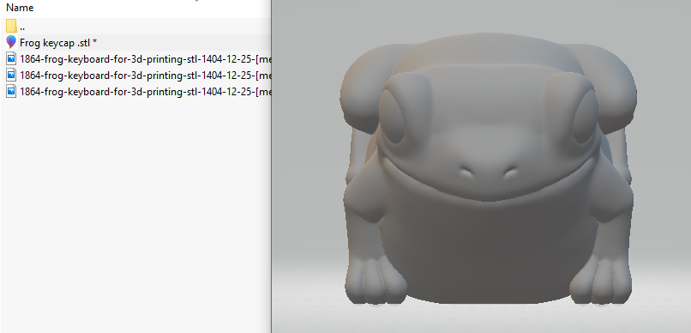Viewport: 691px width, 333px height.
Task: Select the first 1864-frog-keyboard image file
Action: pyautogui.click(x=135, y=59)
